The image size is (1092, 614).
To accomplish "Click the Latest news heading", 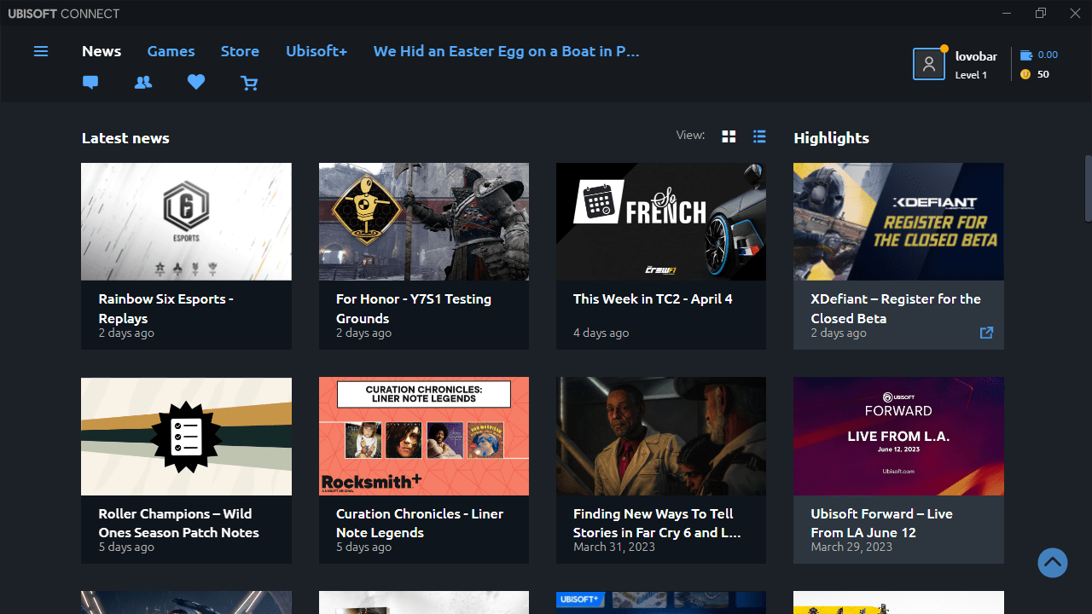I will 125,138.
